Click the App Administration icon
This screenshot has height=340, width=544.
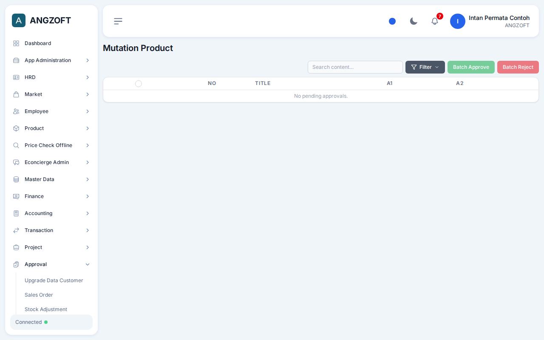click(x=16, y=60)
